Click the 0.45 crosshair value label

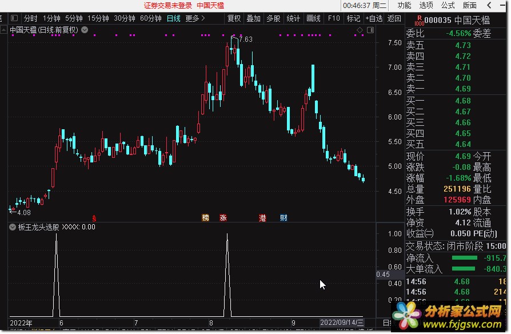[383, 275]
